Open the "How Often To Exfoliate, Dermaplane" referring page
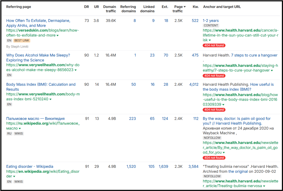 (38, 20)
